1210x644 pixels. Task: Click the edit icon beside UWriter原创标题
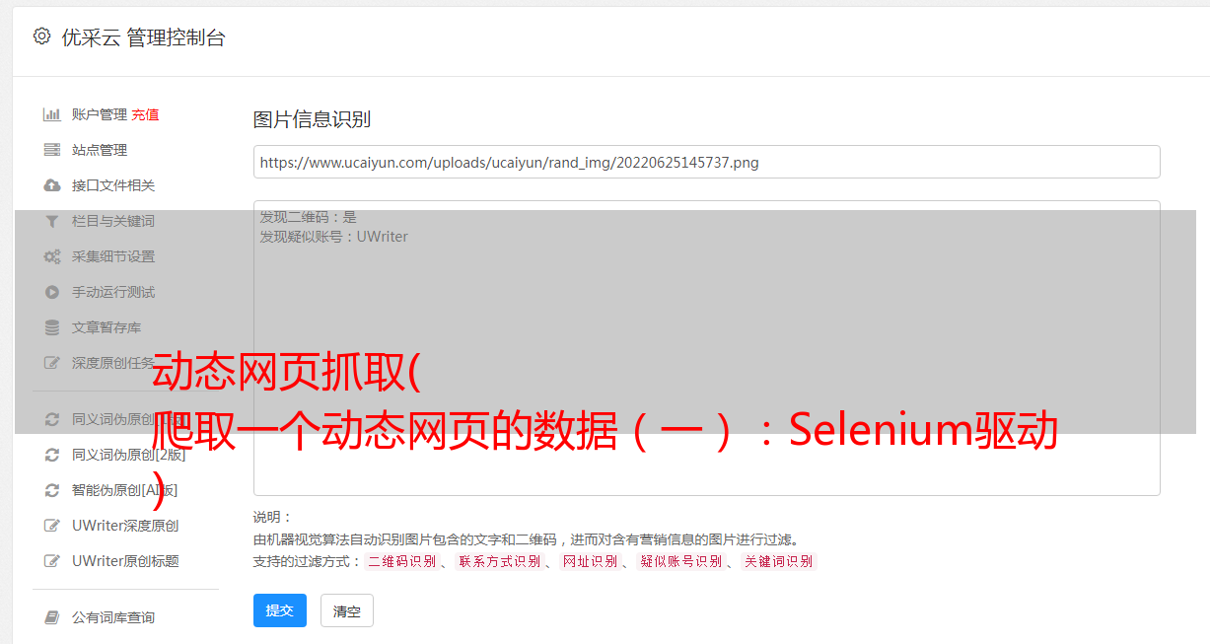pos(52,561)
